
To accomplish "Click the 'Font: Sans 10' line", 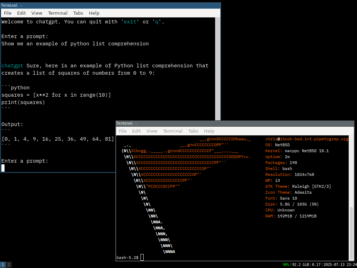I will (x=281, y=198).
